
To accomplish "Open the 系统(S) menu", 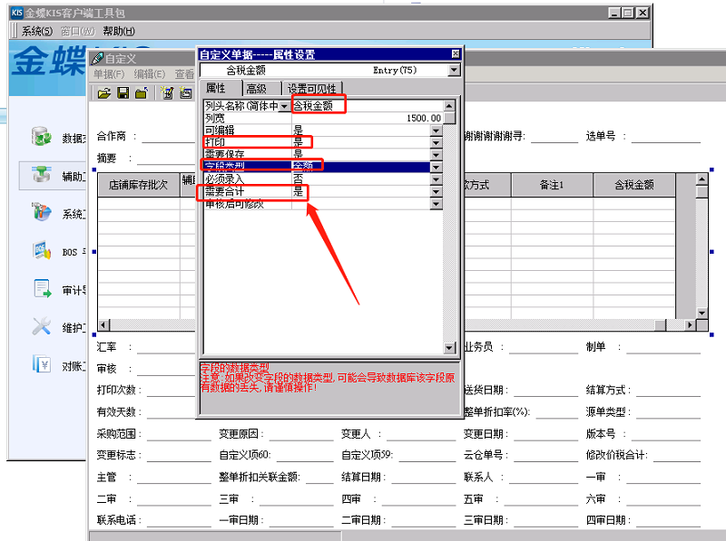I will [x=36, y=31].
